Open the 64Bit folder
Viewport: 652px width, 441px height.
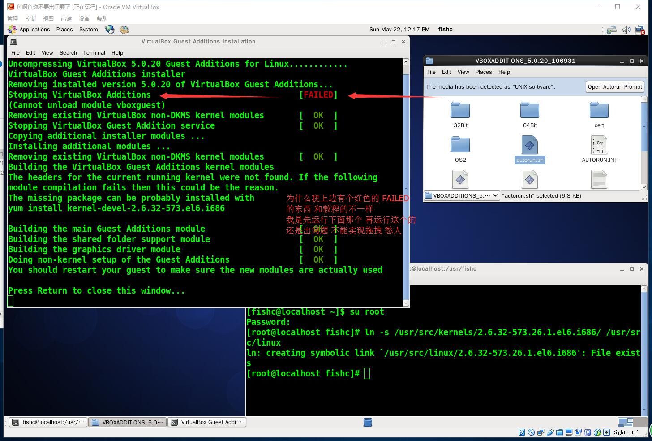[530, 115]
